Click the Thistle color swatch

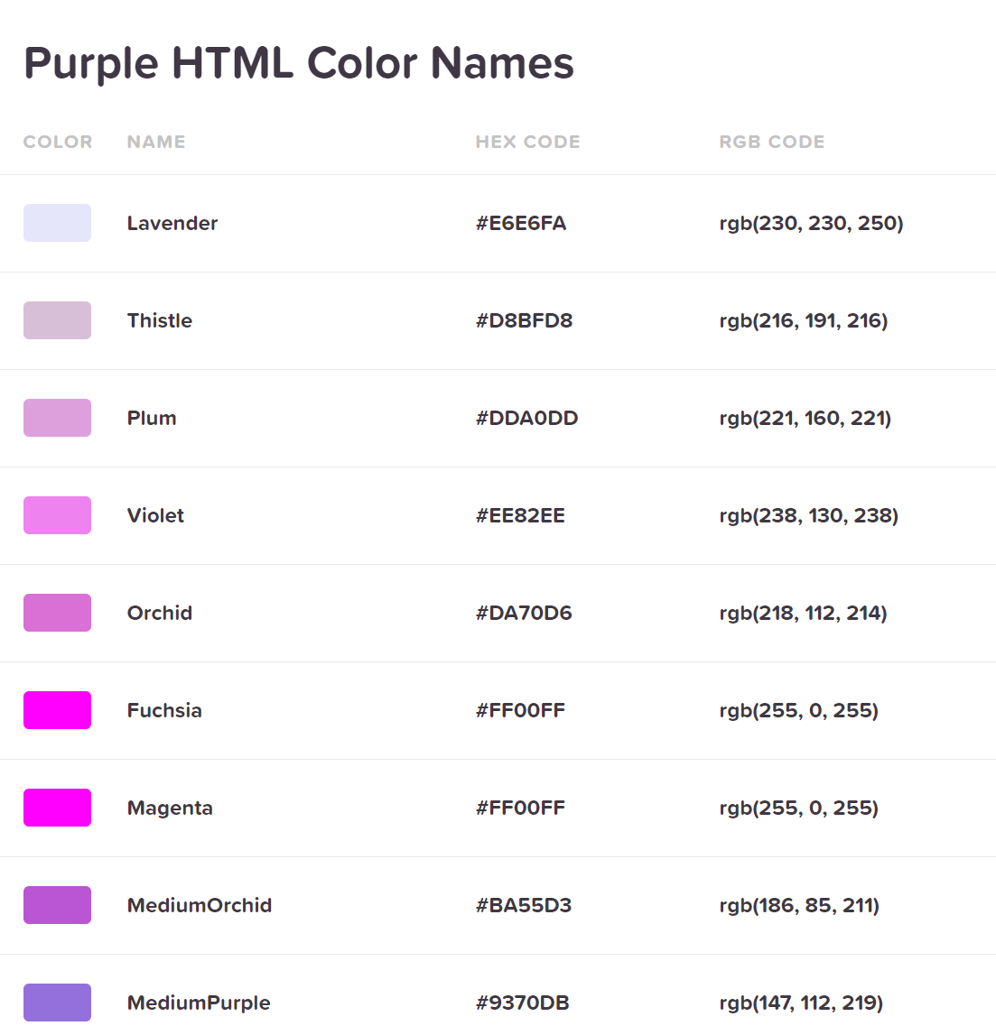pos(58,320)
